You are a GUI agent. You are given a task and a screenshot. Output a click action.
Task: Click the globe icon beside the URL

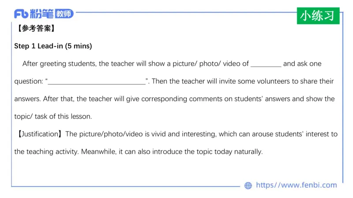coord(248,186)
